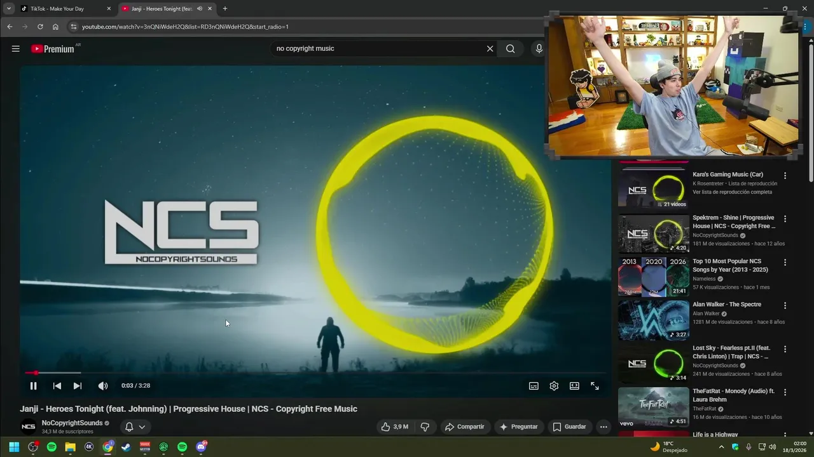Open more actions next to Guardar
The height and width of the screenshot is (457, 814).
(604, 427)
